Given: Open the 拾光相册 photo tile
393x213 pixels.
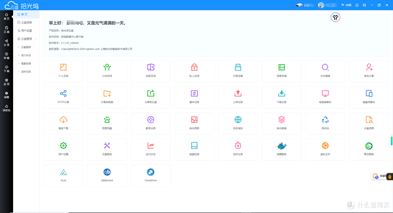Looking at the screenshot, I should pyautogui.click(x=194, y=123).
